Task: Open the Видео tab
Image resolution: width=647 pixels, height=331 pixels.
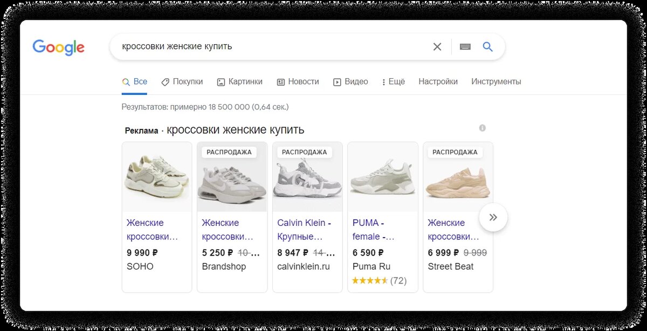Action: (x=350, y=82)
